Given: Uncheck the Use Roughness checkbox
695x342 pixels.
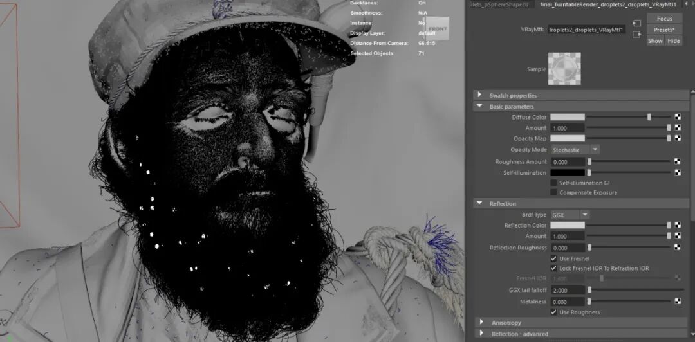Looking at the screenshot, I should (553, 312).
